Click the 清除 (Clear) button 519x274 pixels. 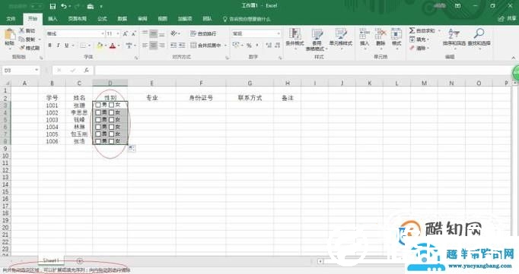[419, 49]
